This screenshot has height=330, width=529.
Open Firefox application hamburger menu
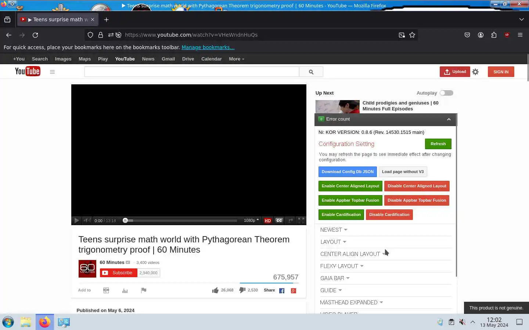point(520,35)
